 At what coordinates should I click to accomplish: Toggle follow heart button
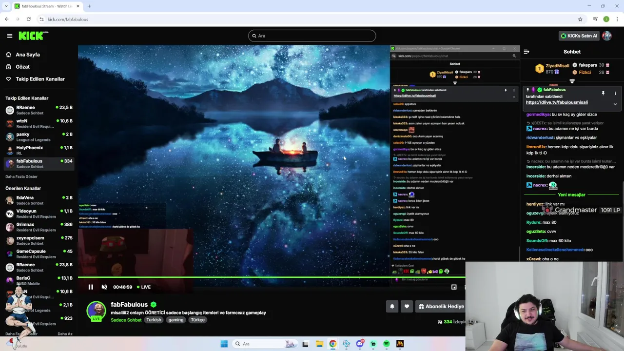407,307
